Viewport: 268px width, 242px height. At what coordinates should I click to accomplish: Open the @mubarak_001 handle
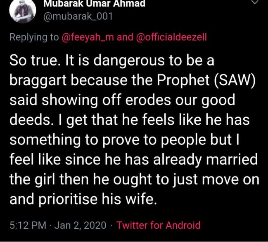tap(78, 16)
